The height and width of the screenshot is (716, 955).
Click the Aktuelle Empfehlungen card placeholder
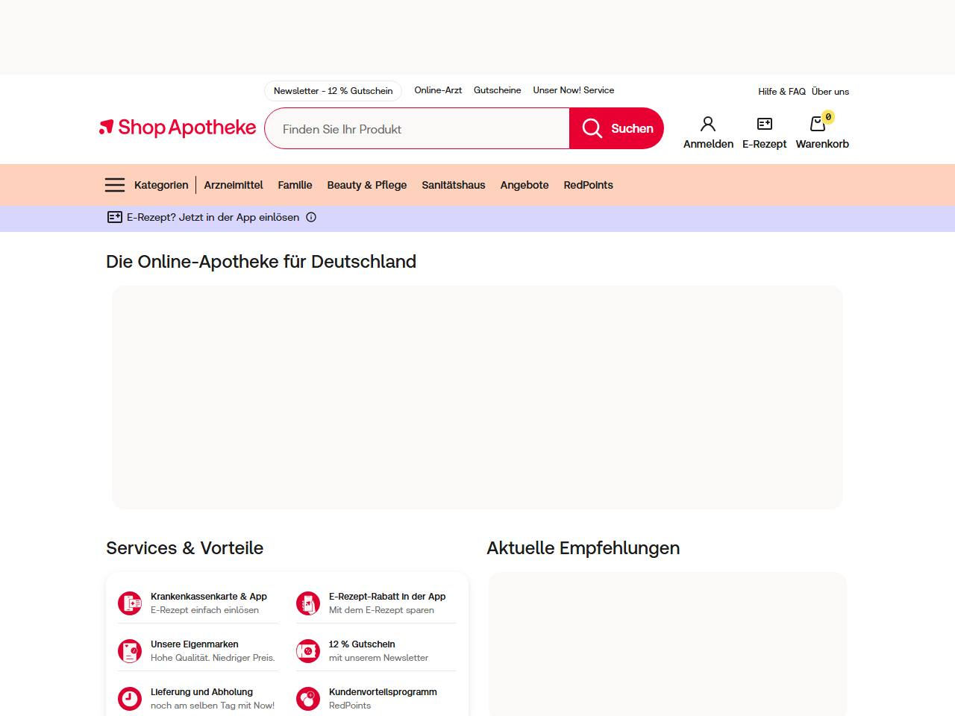pyautogui.click(x=668, y=644)
